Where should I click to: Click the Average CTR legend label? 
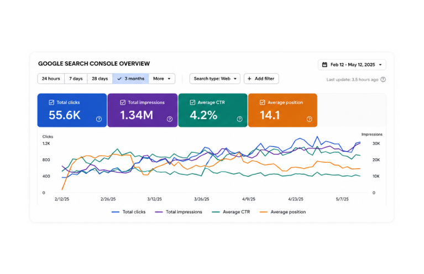point(237,212)
